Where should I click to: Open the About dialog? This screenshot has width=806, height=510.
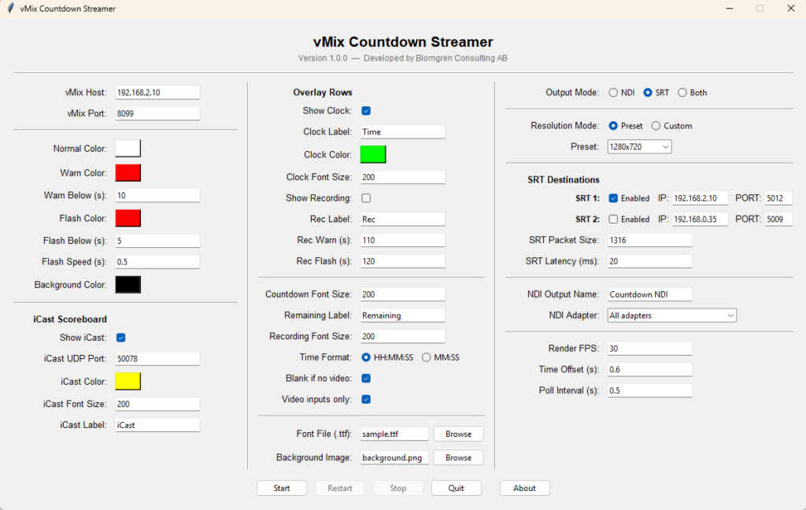pos(524,488)
